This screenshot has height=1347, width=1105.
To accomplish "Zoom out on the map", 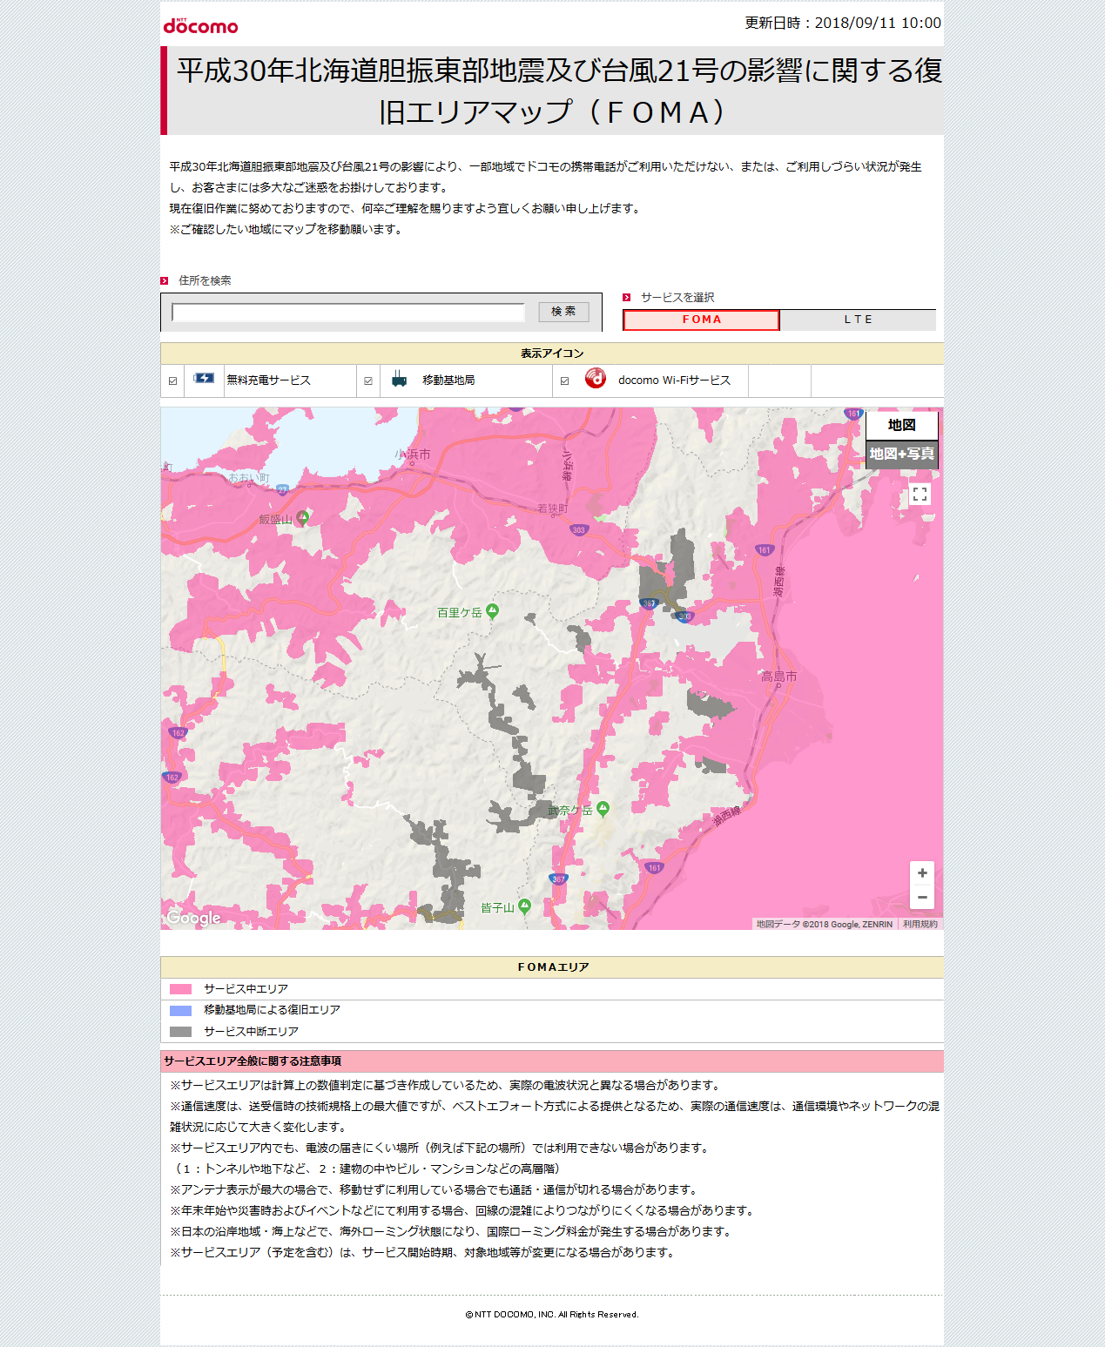I will pos(922,898).
